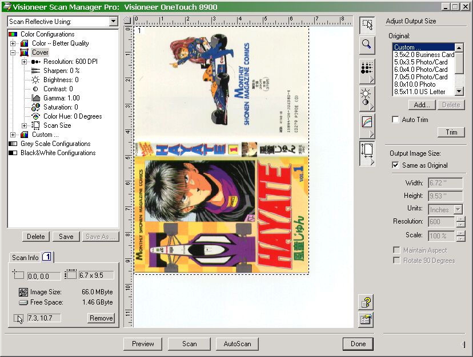Switch to the Scan Info tab
The image size is (473, 357).
coord(25,258)
